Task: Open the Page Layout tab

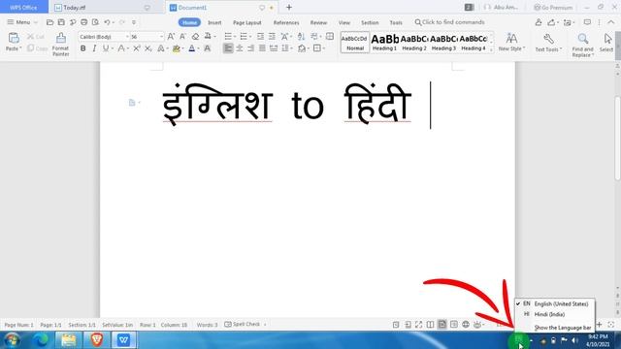Action: tap(247, 22)
